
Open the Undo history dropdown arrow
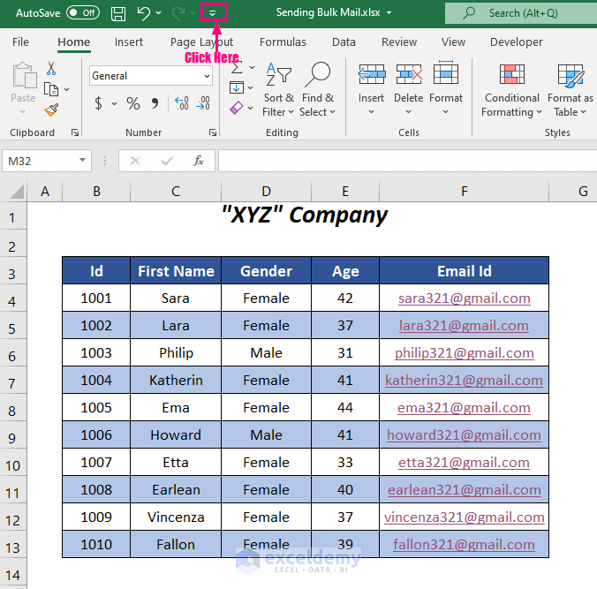[x=159, y=13]
